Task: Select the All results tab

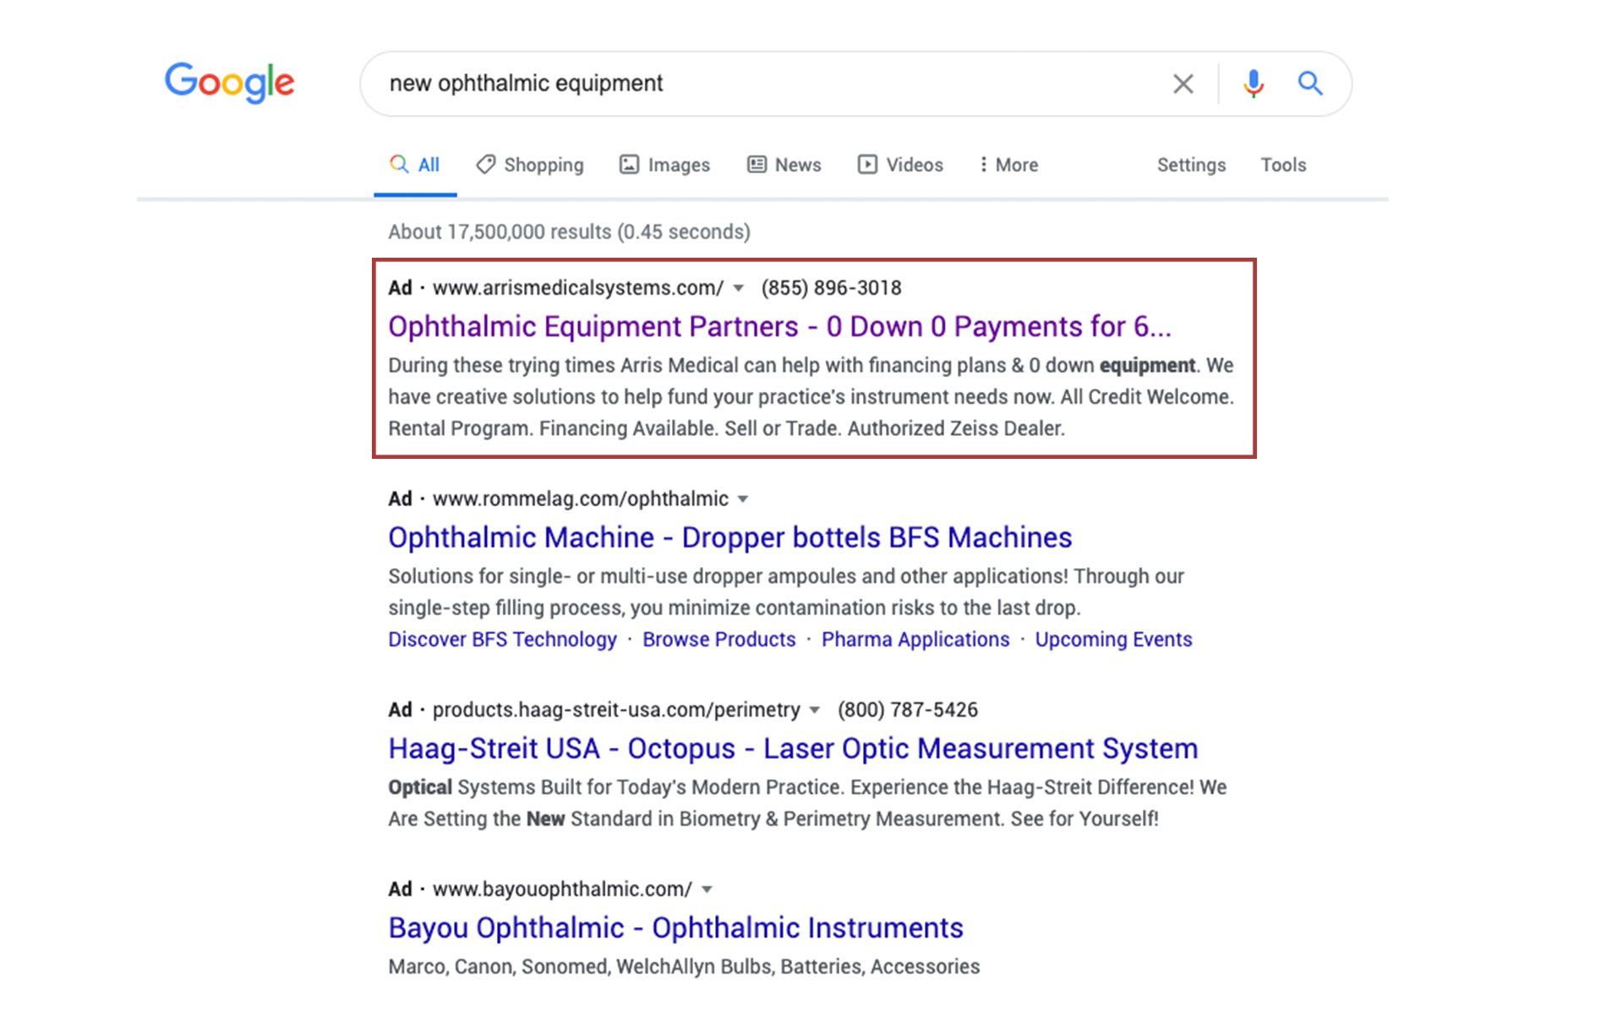Action: (x=415, y=165)
